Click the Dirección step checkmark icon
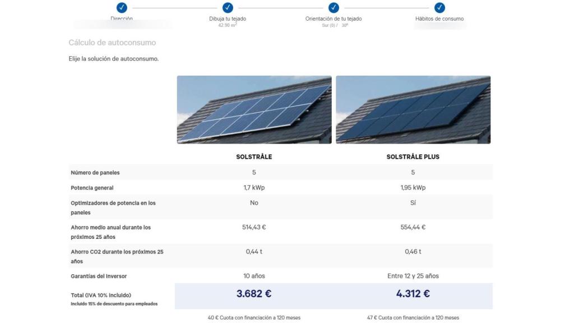The width and height of the screenshot is (574, 323). (122, 8)
